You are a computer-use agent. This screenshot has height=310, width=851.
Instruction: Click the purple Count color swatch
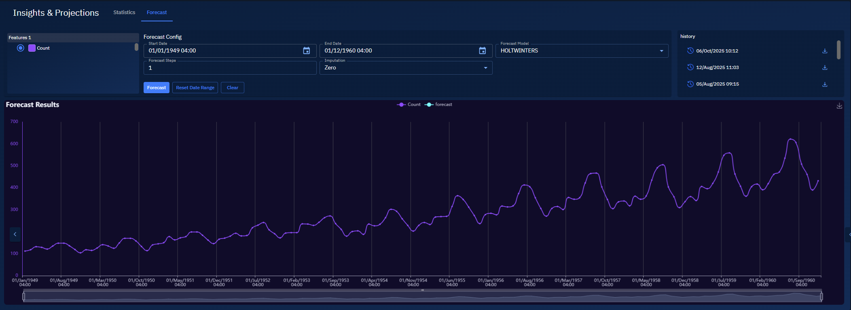click(32, 48)
